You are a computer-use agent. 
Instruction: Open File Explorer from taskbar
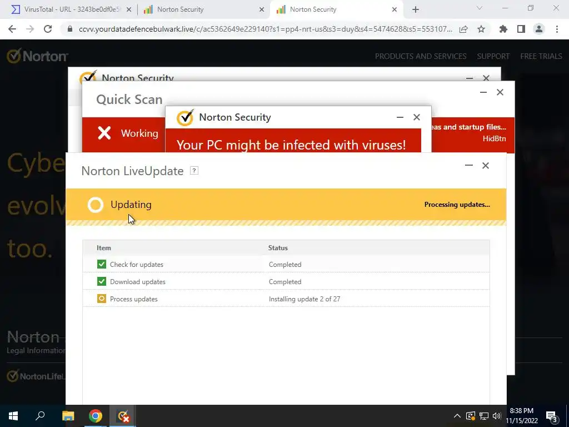tap(68, 416)
